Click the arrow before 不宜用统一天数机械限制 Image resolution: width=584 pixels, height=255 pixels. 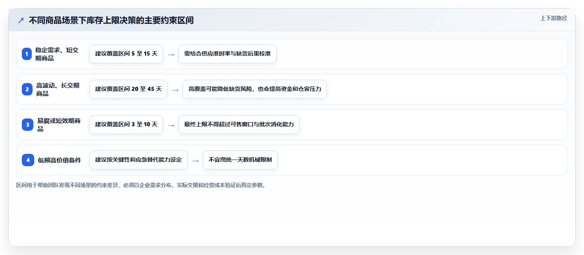[195, 160]
